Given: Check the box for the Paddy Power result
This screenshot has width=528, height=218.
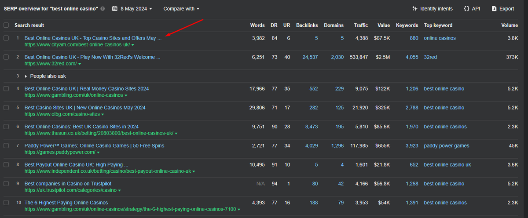Looking at the screenshot, I should pyautogui.click(x=6, y=145).
